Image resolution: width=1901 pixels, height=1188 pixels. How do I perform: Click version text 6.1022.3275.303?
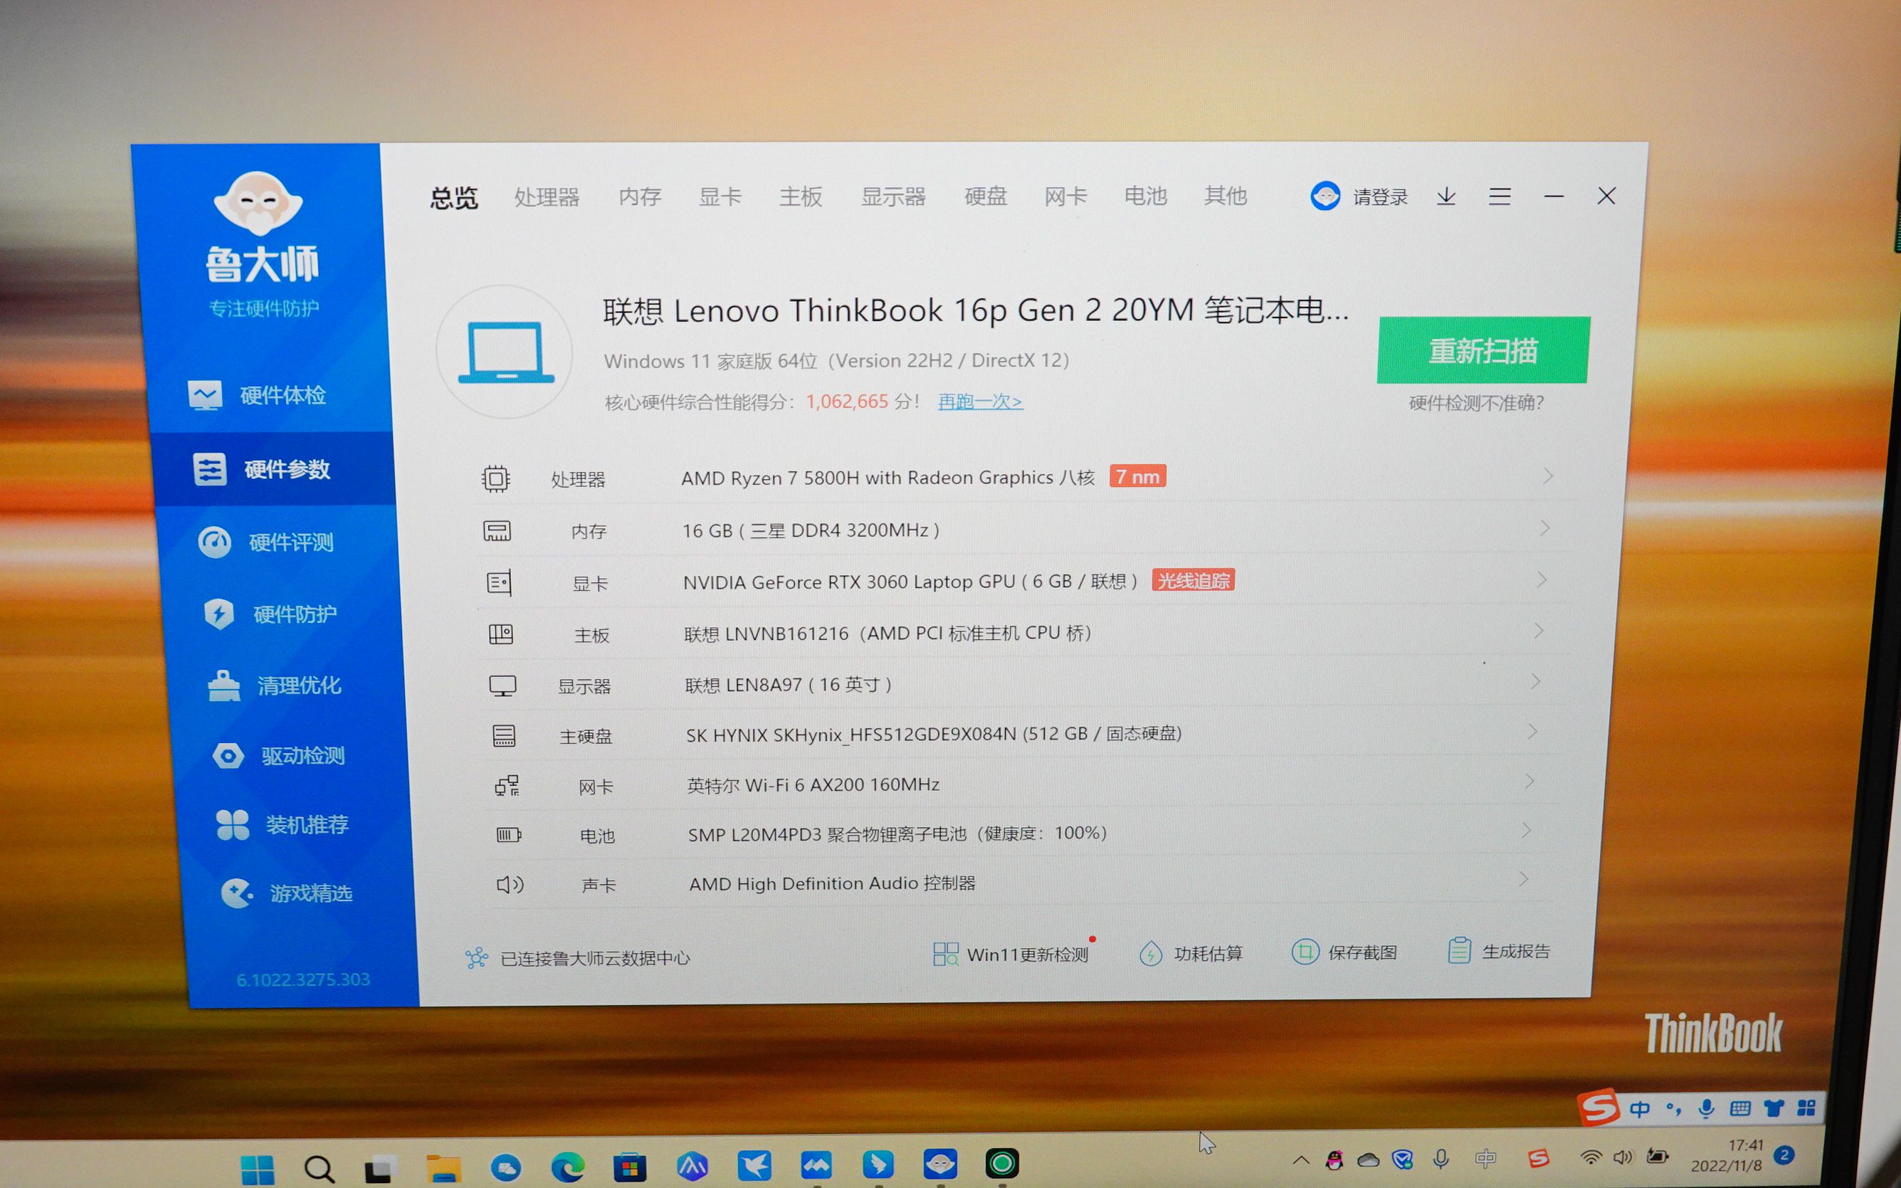303,979
